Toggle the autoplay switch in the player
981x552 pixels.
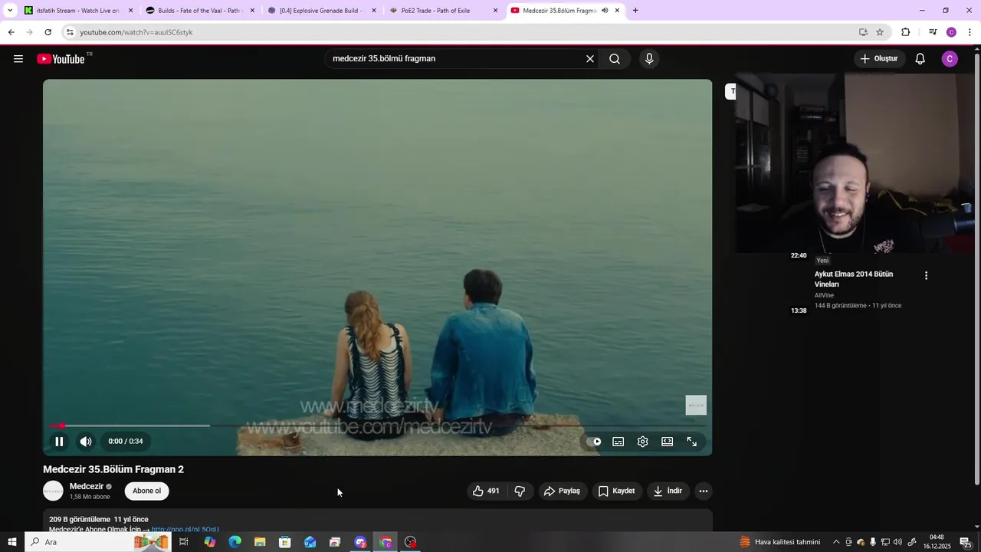coord(594,442)
